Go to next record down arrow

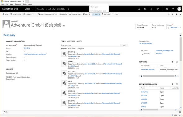173,14
